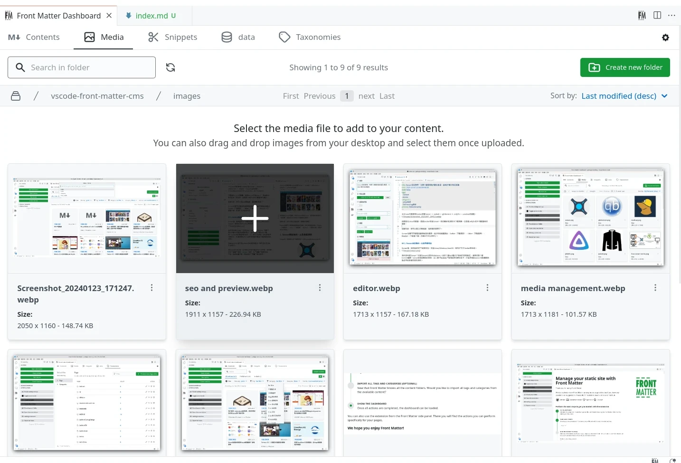Open the index.md editor tab
The width and height of the screenshot is (681, 463).
[151, 16]
